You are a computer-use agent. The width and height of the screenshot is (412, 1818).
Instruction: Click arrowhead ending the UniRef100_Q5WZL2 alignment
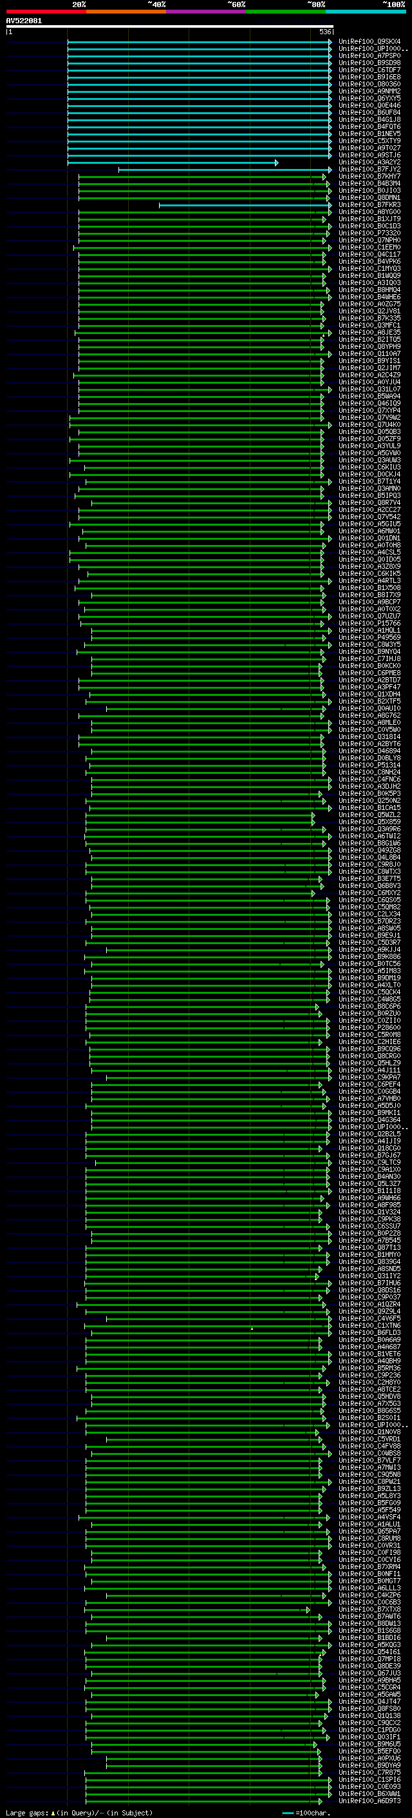(314, 815)
